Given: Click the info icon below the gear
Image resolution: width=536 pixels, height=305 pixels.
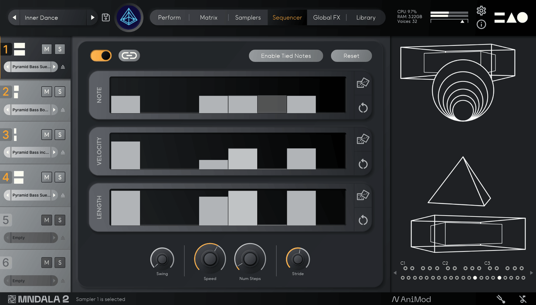Looking at the screenshot, I should tap(481, 24).
